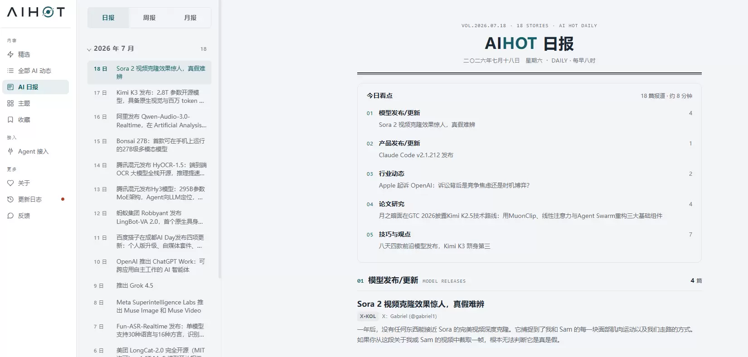Viewport: 748px width, 357px height.
Task: Open 18 日 Sora 2 report
Action: coord(149,72)
